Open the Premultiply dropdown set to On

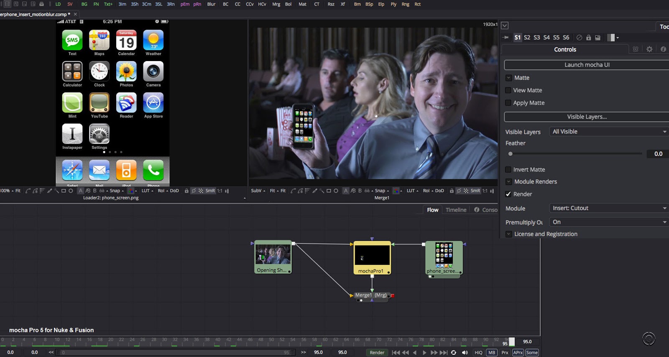609,222
